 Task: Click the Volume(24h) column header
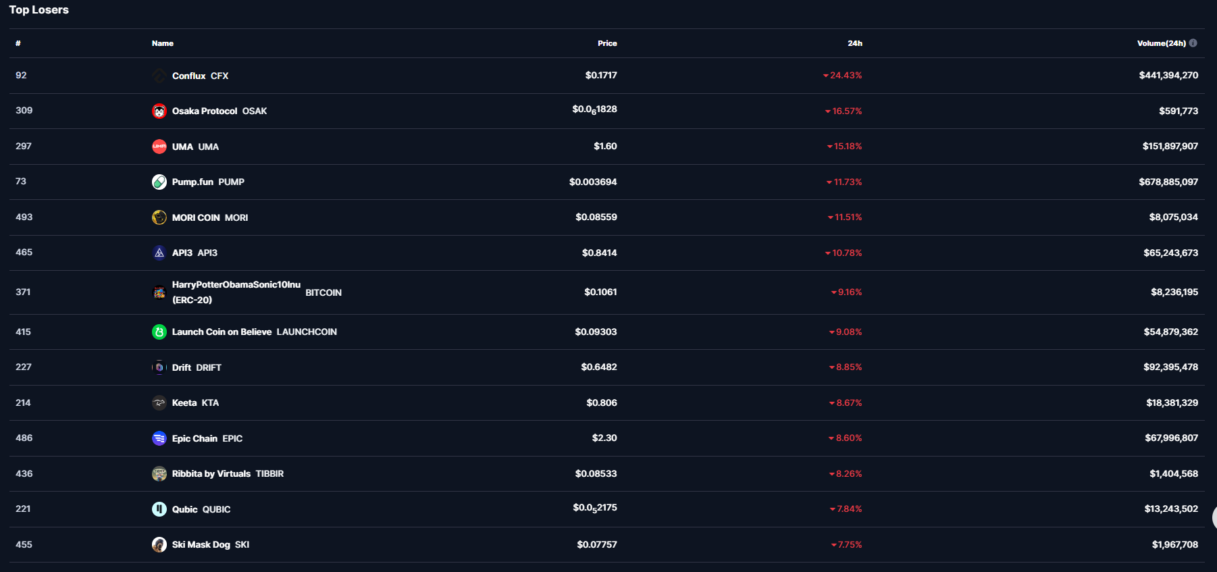click(x=1161, y=43)
